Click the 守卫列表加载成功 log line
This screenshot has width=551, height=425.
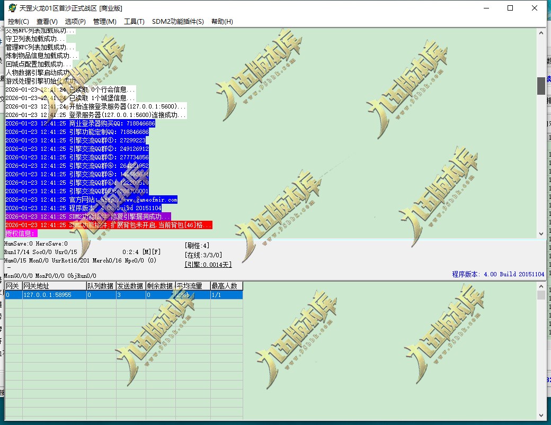pyautogui.click(x=35, y=39)
